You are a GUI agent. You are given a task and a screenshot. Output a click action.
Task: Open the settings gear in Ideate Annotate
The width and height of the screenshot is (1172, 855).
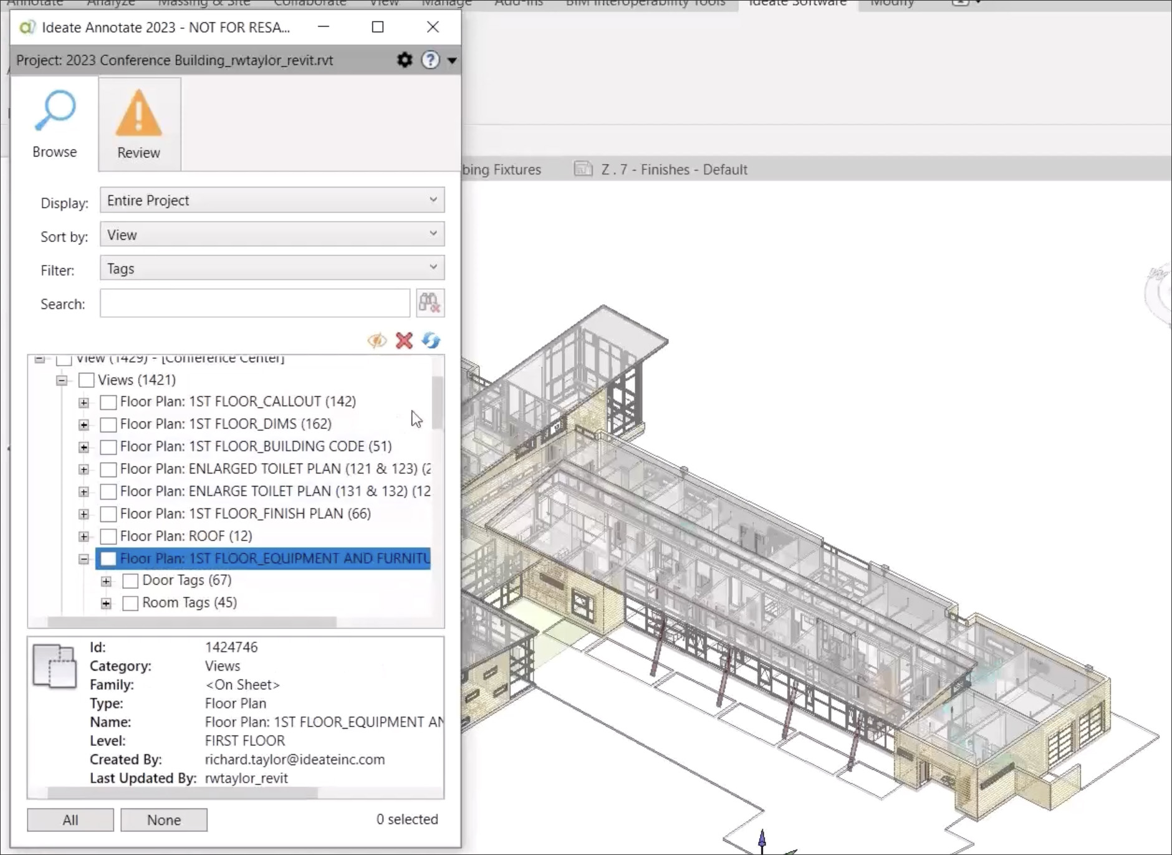click(405, 60)
